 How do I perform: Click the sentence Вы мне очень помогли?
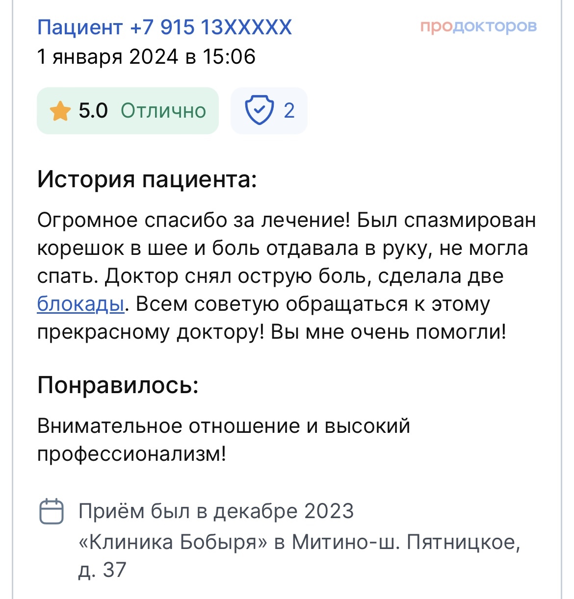[x=388, y=332]
